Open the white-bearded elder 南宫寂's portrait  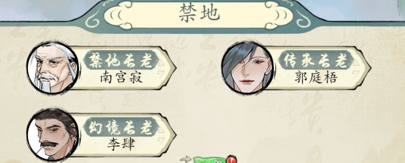coord(53,68)
